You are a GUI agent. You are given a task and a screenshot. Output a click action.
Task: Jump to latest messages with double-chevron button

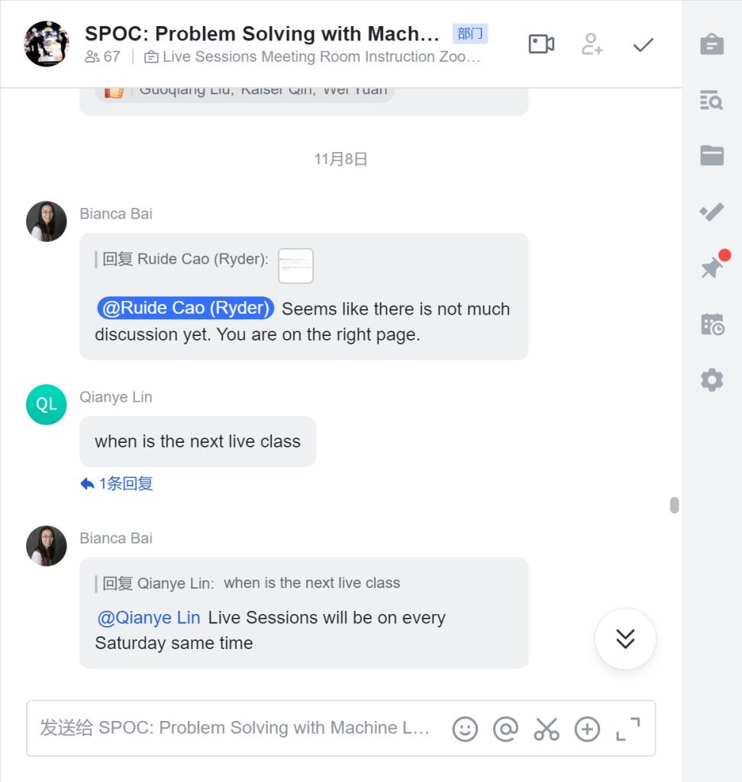coord(624,638)
